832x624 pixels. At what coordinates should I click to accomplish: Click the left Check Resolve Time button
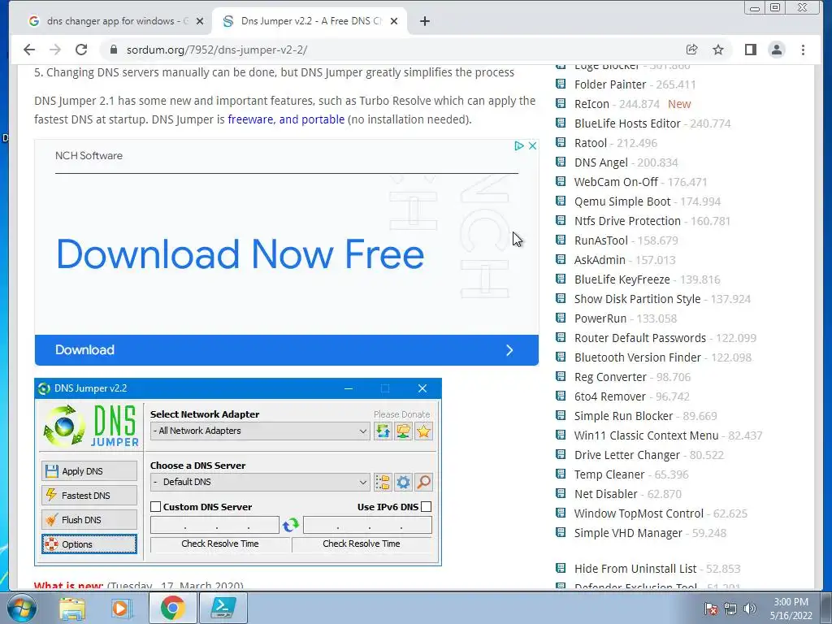point(220,544)
